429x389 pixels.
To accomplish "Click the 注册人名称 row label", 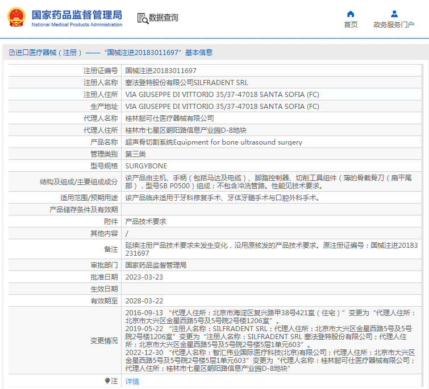I will [101, 82].
